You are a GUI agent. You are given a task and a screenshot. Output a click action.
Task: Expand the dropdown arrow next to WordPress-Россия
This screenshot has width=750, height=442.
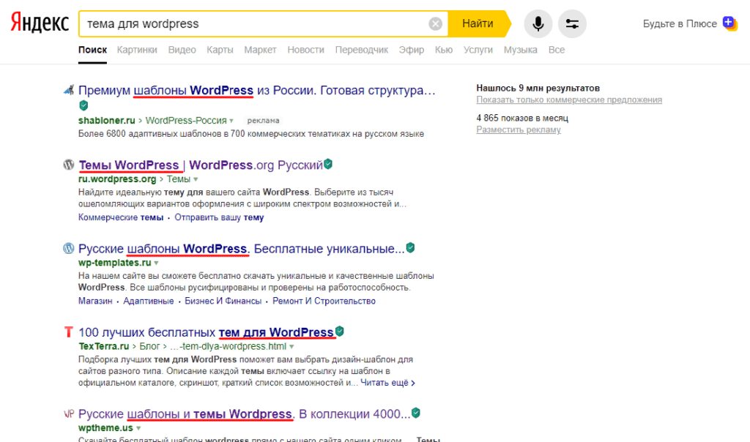click(x=231, y=121)
